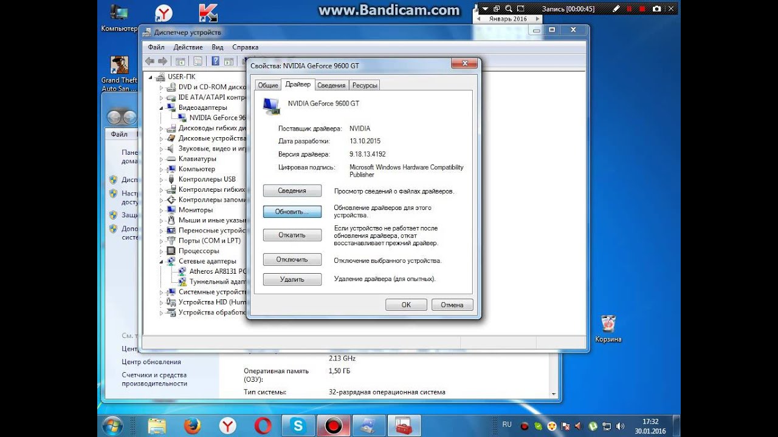Open Yandex browser desktop shortcut
The height and width of the screenshot is (437, 778).
164,13
